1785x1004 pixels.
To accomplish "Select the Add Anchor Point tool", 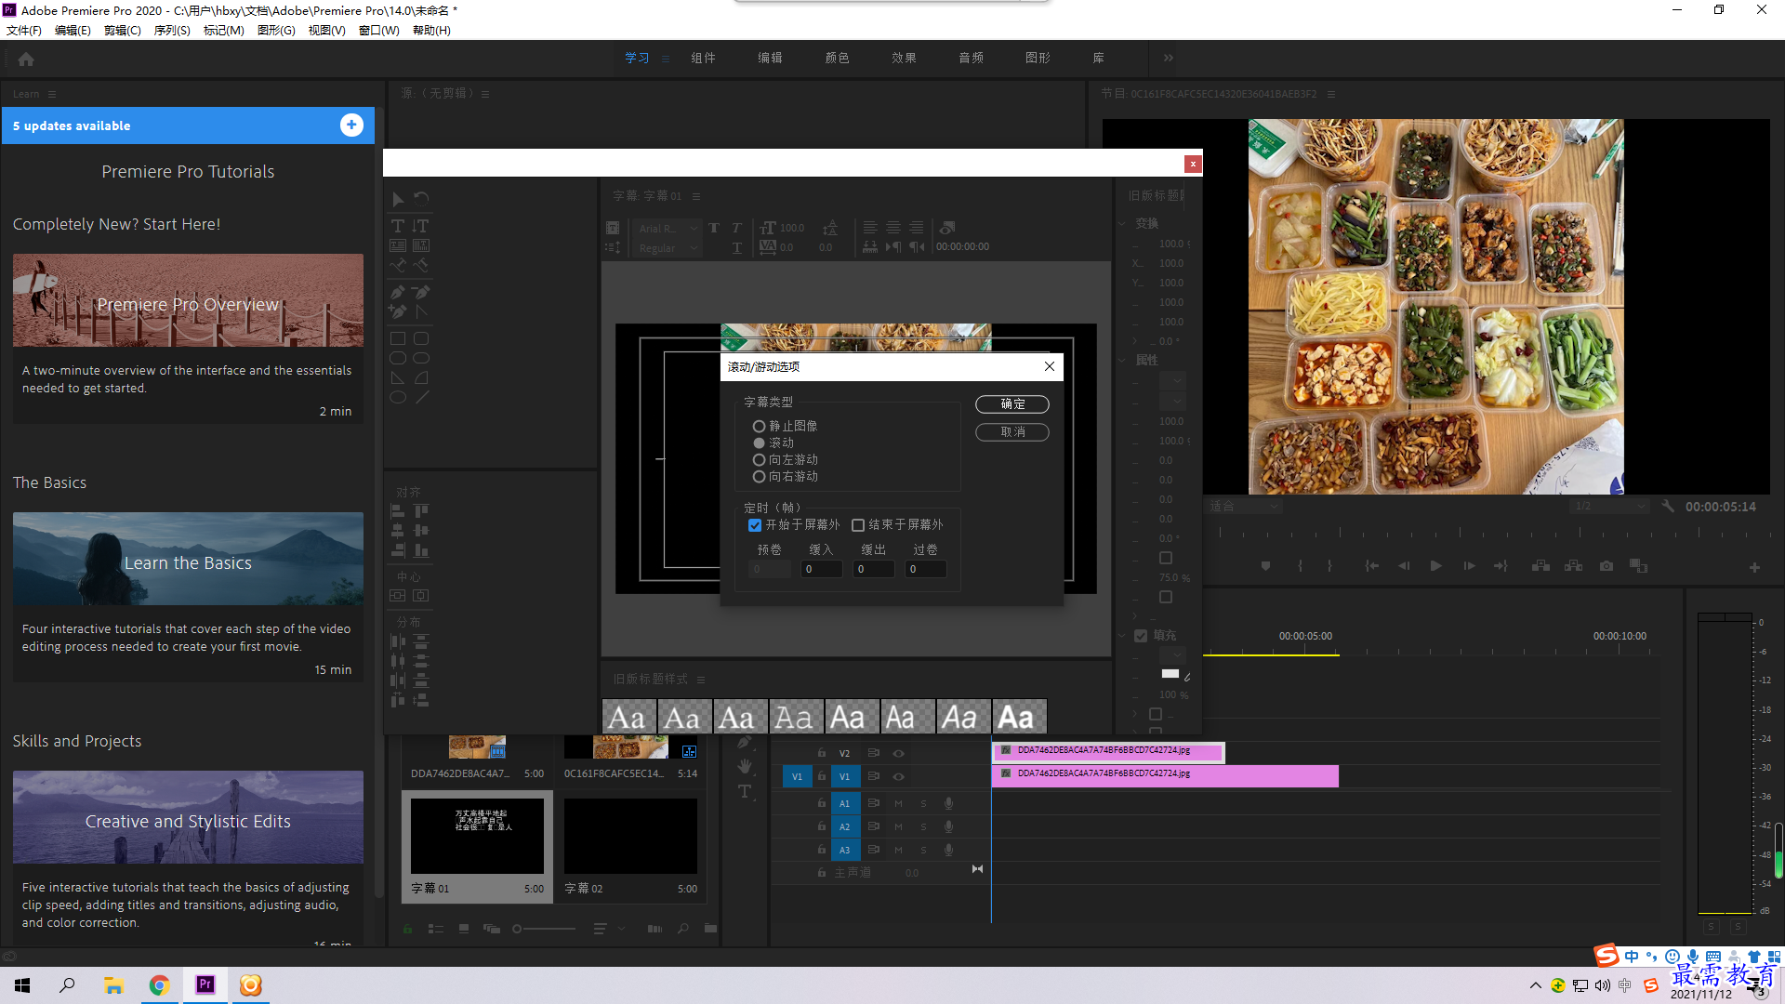I will (398, 311).
